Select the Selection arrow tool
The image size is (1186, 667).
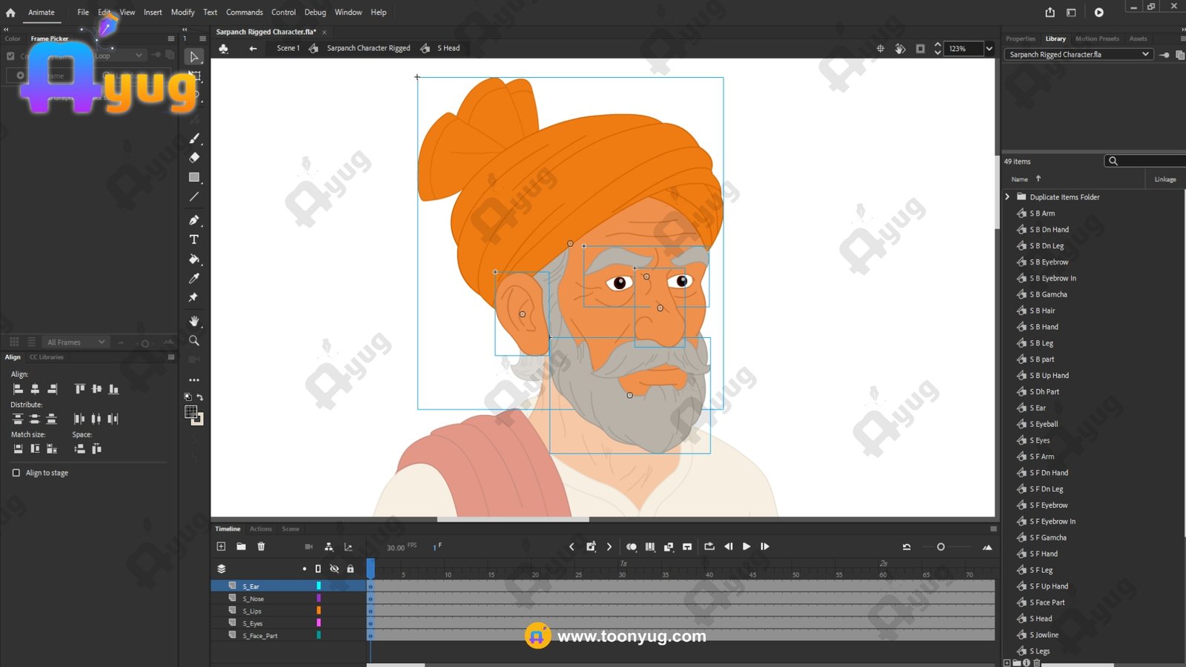tap(194, 56)
